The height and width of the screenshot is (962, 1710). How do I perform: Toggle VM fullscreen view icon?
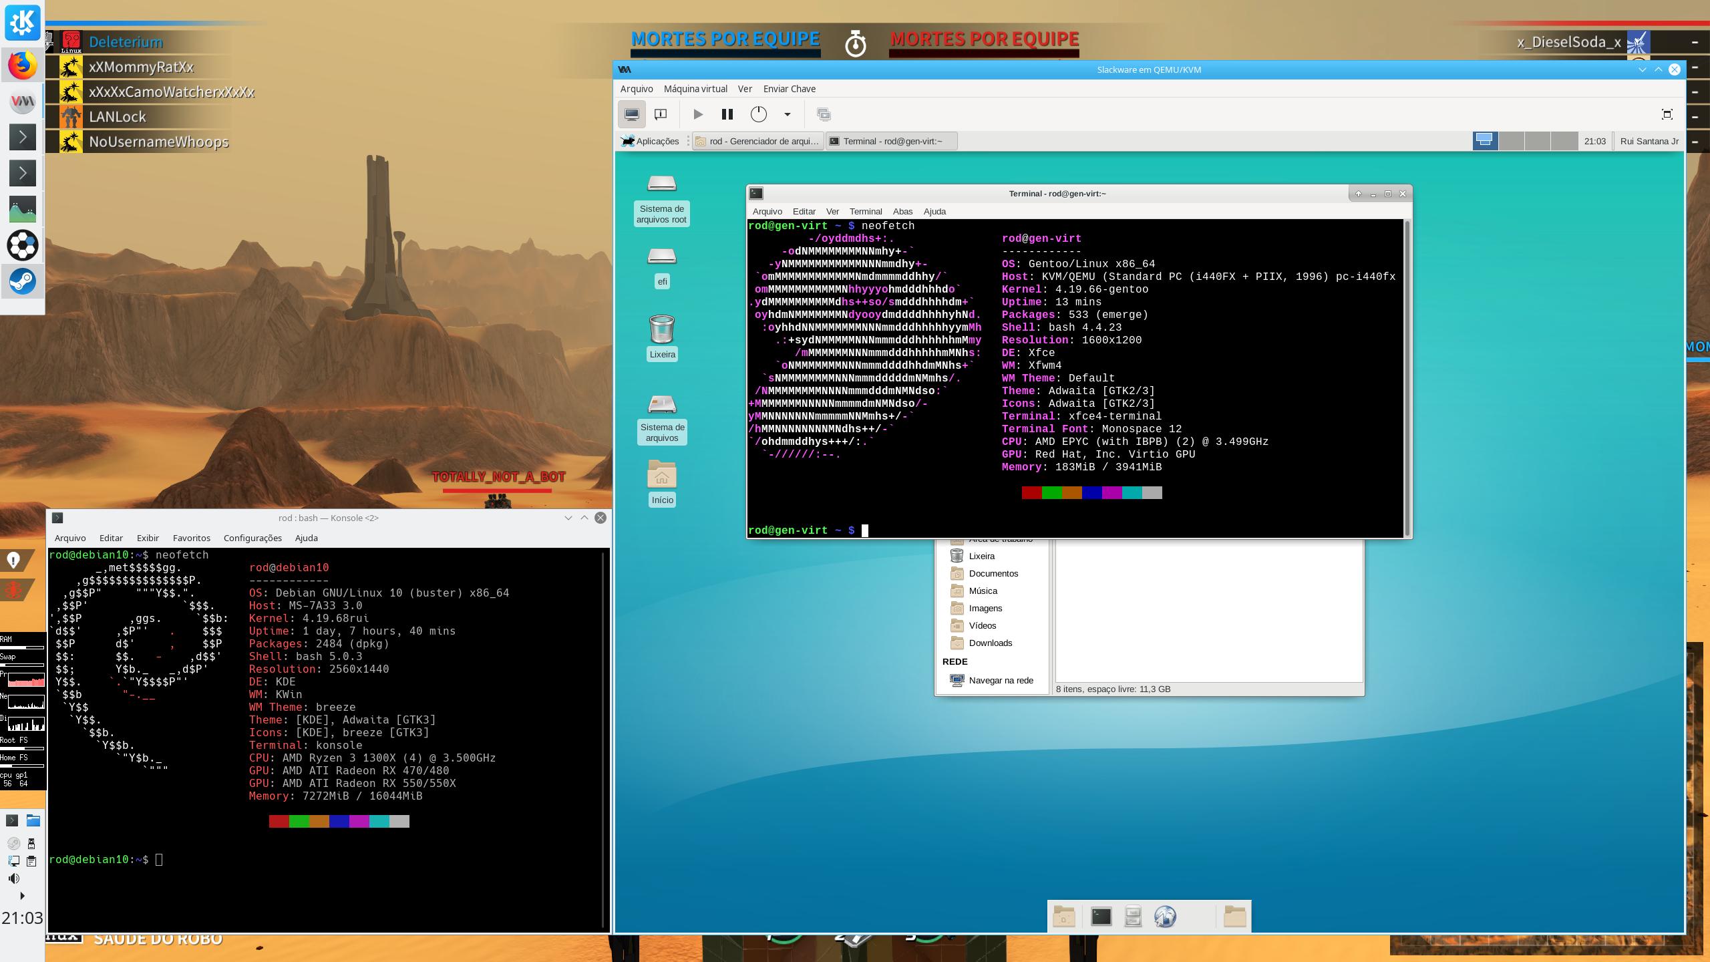[1667, 114]
